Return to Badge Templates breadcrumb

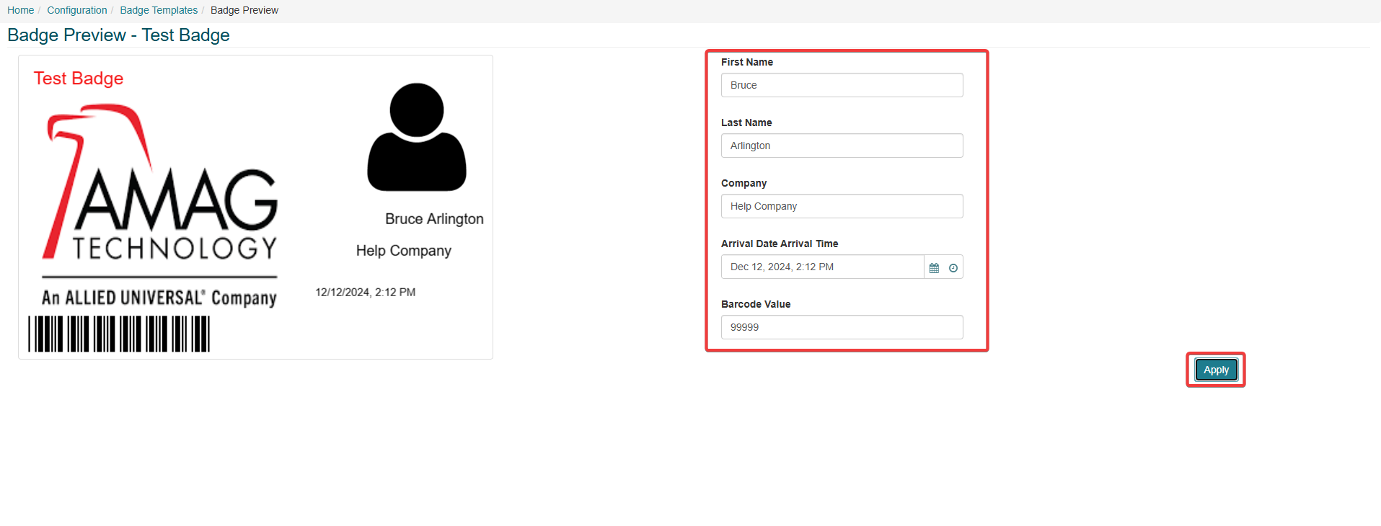pos(159,10)
